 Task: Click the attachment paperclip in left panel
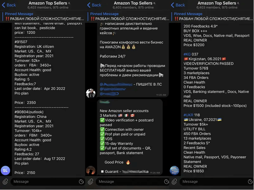point(5,181)
